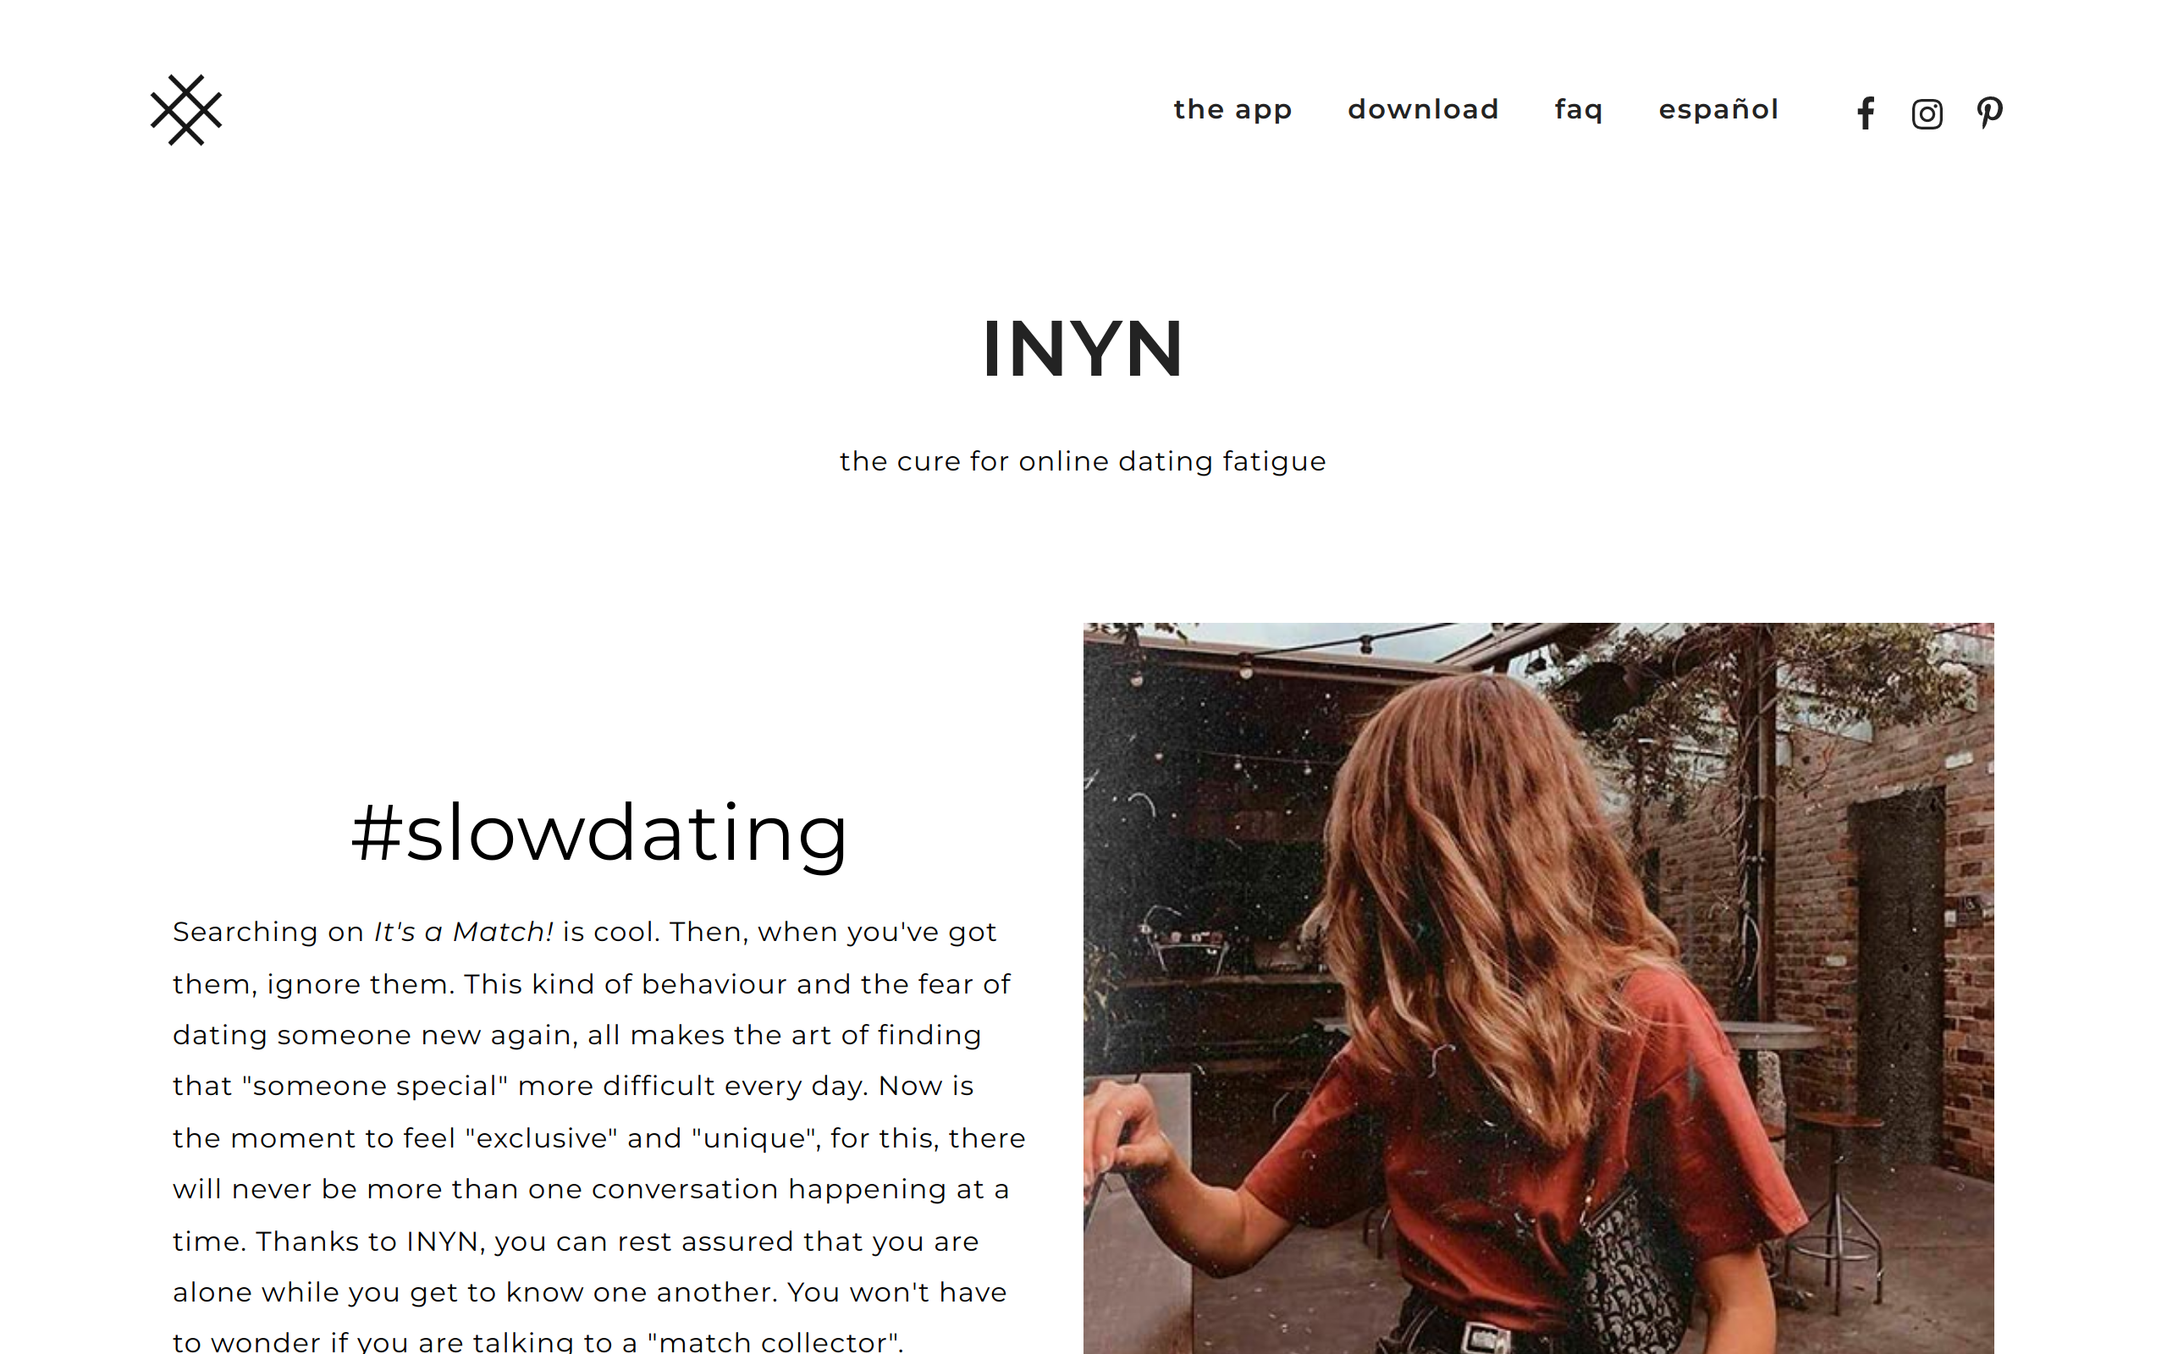Click the italic 'It's a Match!' text
Image resolution: width=2167 pixels, height=1354 pixels.
tap(464, 933)
